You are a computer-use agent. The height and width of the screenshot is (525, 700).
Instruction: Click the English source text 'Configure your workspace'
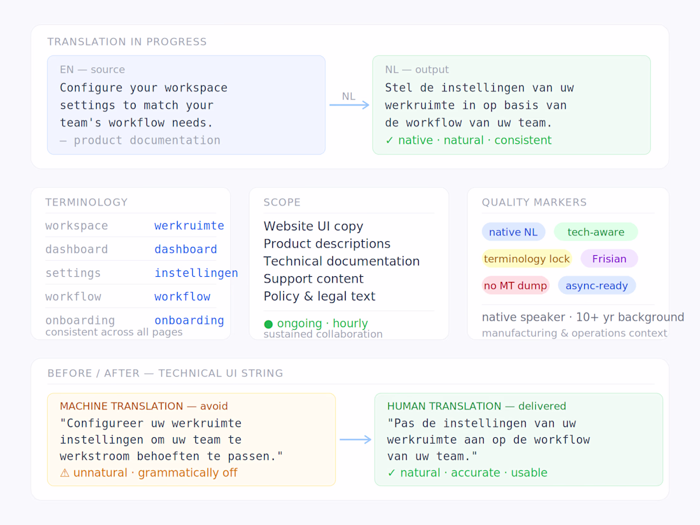(144, 88)
